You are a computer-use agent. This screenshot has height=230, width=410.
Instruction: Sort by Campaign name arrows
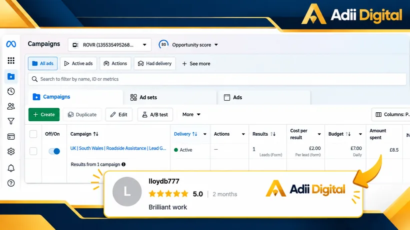95,134
